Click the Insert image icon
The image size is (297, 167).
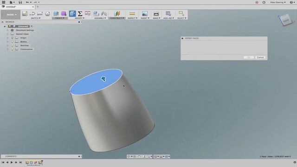(x=145, y=13)
